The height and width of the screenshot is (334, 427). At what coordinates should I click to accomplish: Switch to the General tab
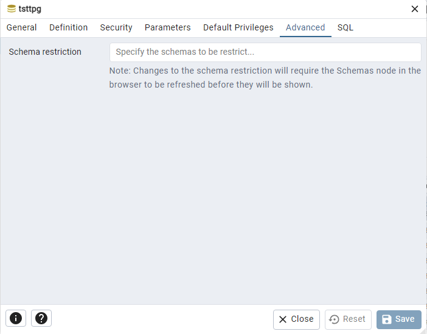[21, 27]
